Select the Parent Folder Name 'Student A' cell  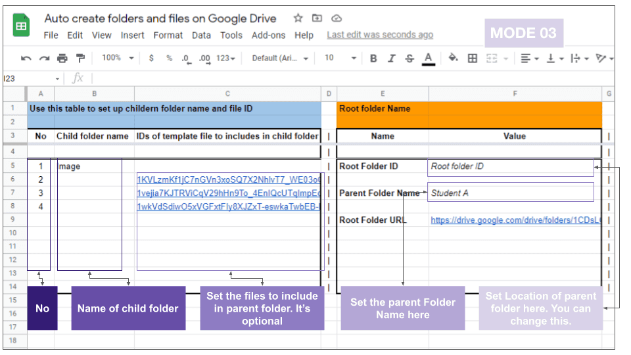point(510,193)
